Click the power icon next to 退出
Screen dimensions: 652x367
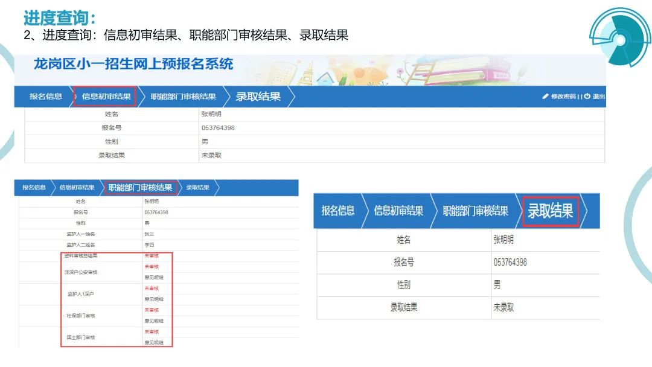[587, 97]
